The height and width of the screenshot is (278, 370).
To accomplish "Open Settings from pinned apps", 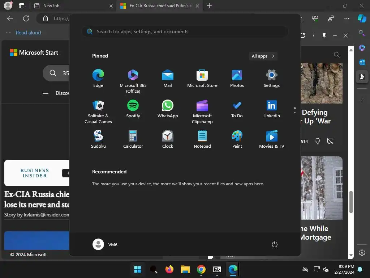I will (x=272, y=79).
